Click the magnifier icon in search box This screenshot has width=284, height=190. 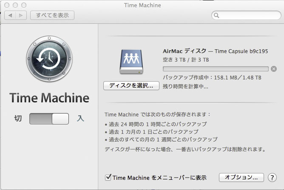pos(216,15)
